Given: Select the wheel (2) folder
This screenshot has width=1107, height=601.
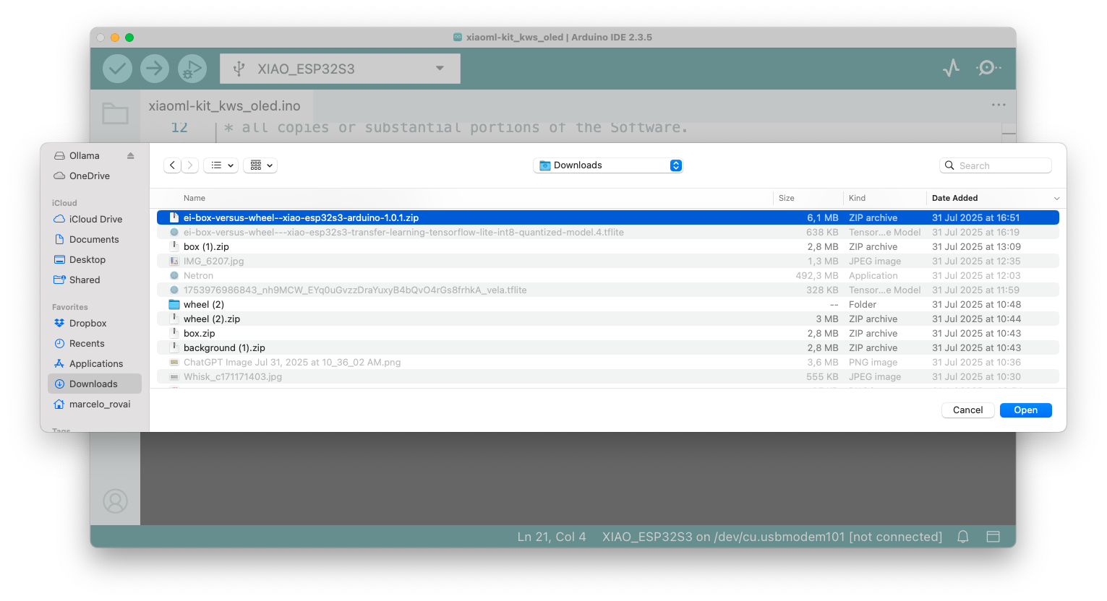Looking at the screenshot, I should coord(204,304).
